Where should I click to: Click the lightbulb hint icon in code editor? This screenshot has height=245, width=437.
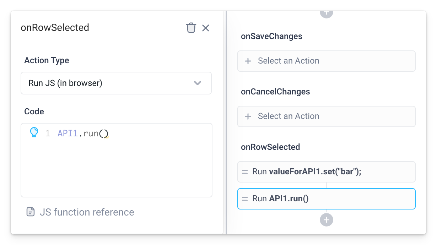coord(34,132)
